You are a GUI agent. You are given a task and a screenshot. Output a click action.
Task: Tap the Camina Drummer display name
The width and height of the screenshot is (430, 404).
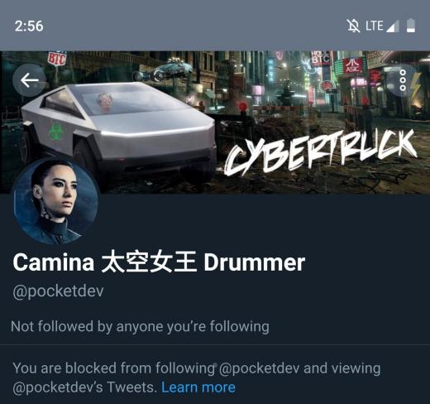(x=159, y=262)
